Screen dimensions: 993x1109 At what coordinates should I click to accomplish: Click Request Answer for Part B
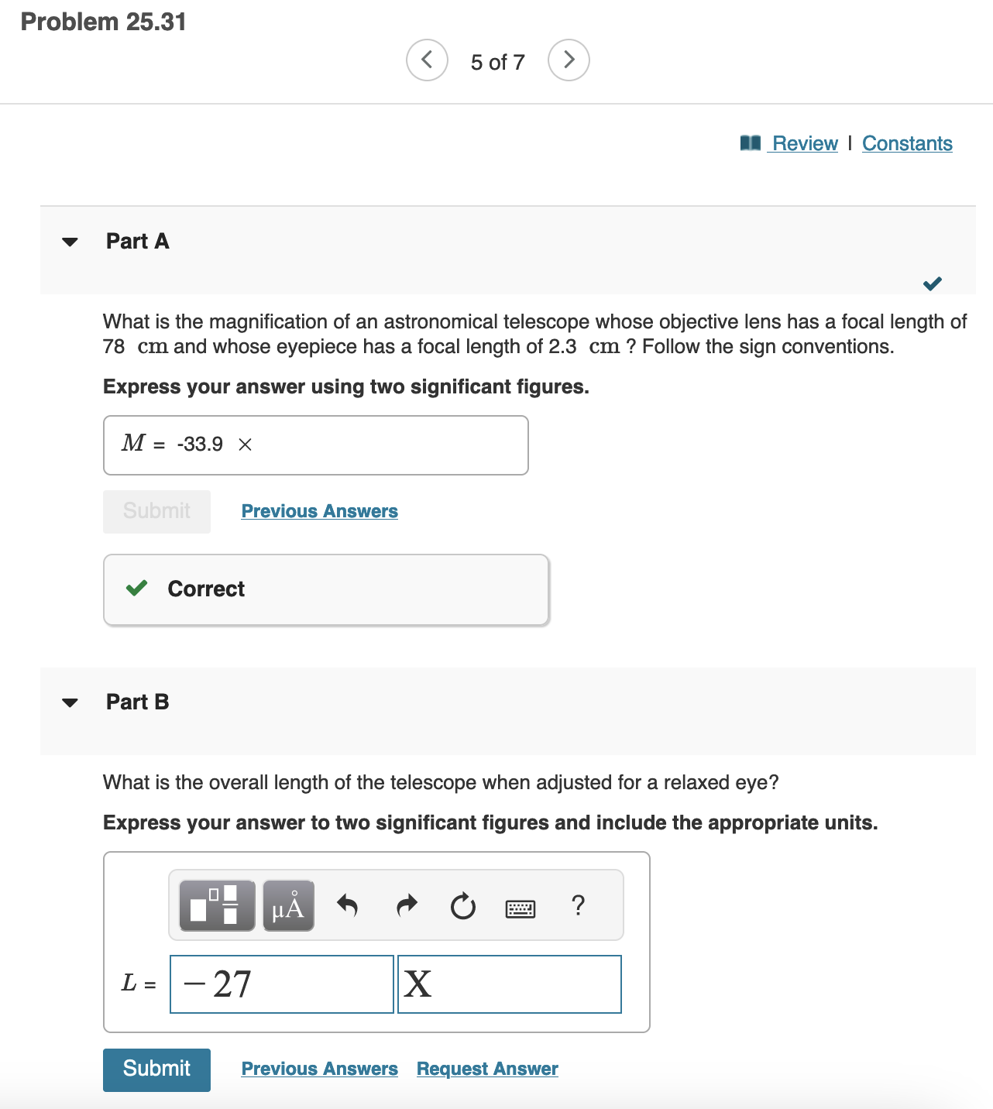486,1069
